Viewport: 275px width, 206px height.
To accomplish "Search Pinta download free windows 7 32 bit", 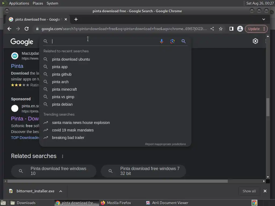I will click(x=143, y=171).
